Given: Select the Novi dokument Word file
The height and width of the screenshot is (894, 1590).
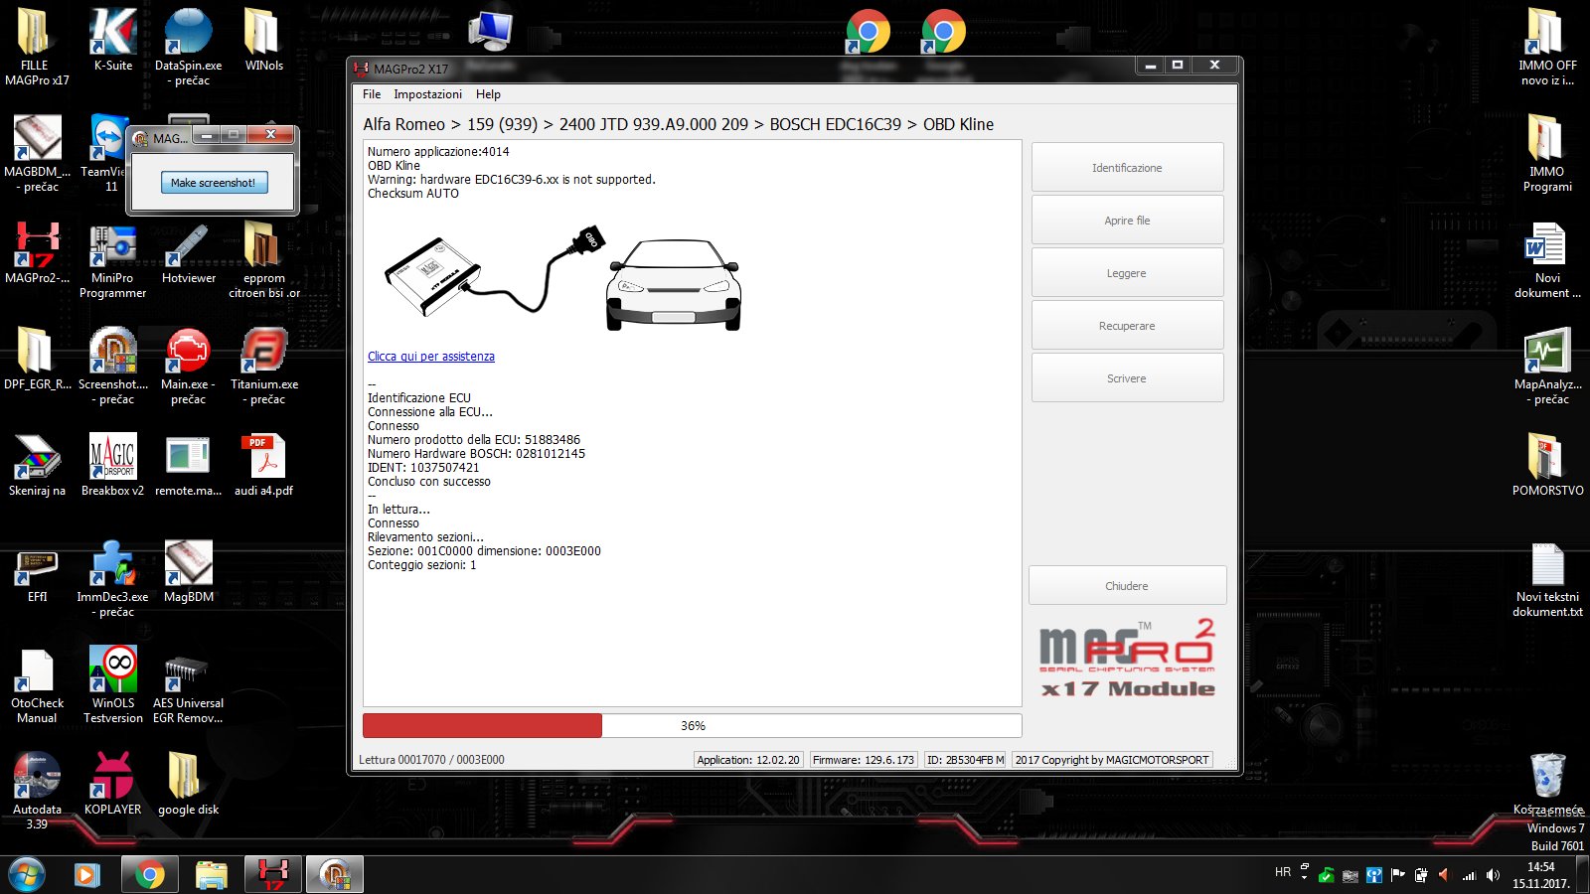Looking at the screenshot, I should pos(1547,261).
